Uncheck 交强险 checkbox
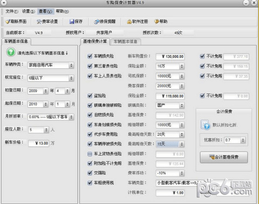 pos(90,173)
